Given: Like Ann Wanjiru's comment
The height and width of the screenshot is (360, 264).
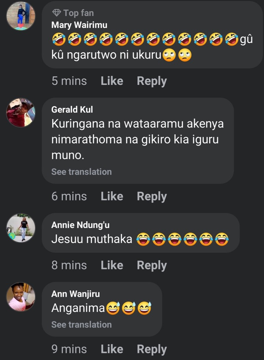Looking at the screenshot, I should tap(112, 349).
